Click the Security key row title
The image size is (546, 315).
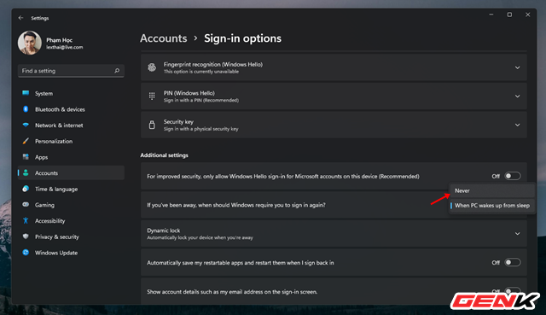[x=178, y=121]
